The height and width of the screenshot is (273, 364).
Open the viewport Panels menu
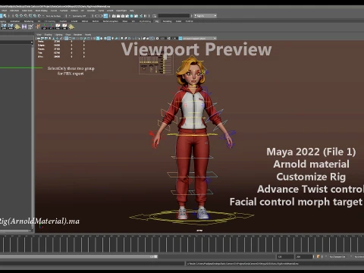[x=88, y=35]
